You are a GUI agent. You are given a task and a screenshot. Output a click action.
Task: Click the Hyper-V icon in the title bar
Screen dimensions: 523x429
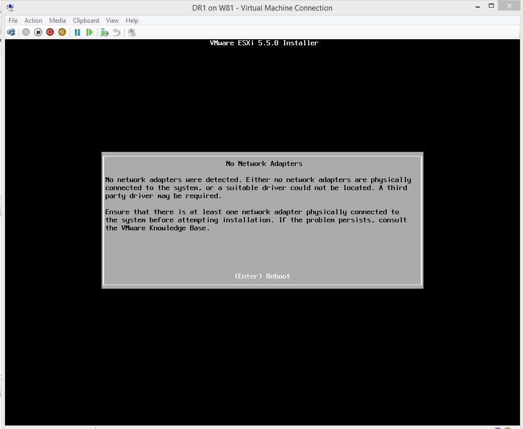point(10,7)
